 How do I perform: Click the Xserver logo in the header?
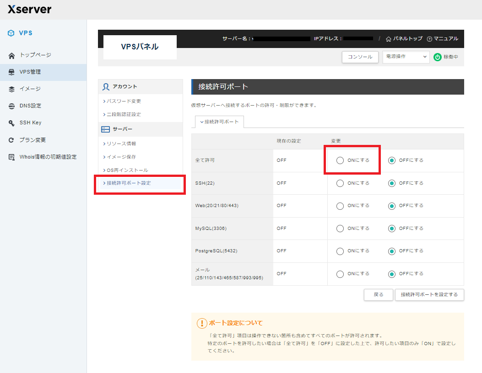pyautogui.click(x=29, y=9)
